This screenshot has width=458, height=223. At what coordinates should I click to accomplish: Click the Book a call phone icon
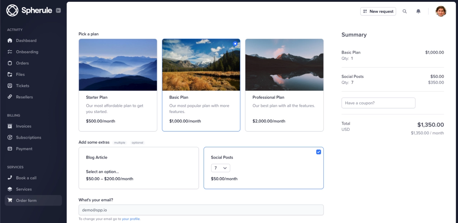(x=10, y=178)
